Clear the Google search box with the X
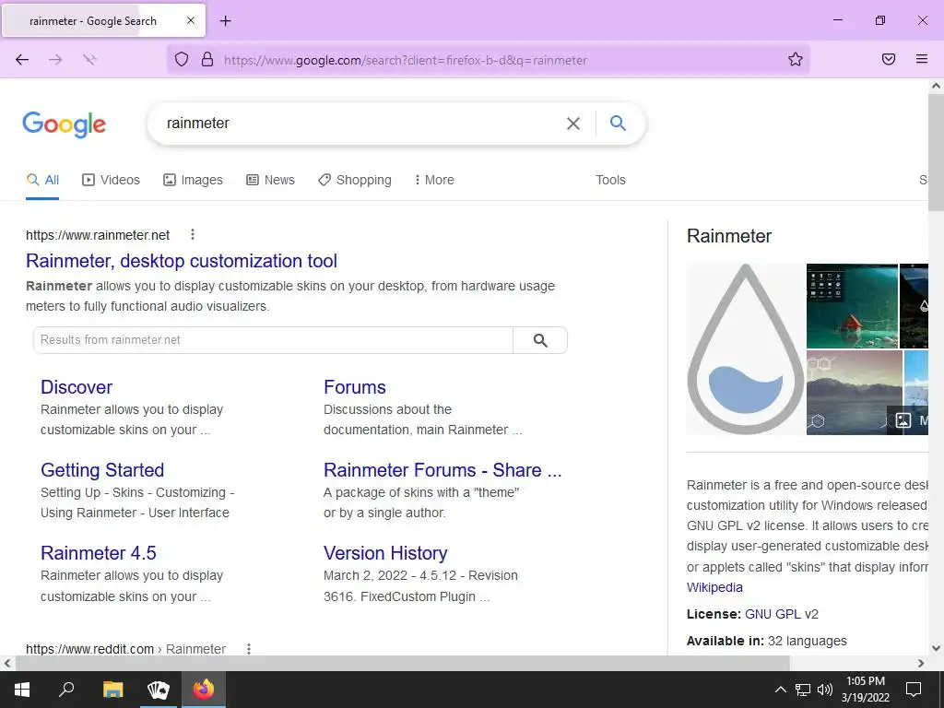Image resolution: width=944 pixels, height=708 pixels. (573, 124)
